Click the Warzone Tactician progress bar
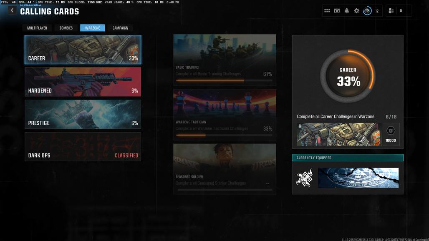The height and width of the screenshot is (241, 429). [225, 135]
